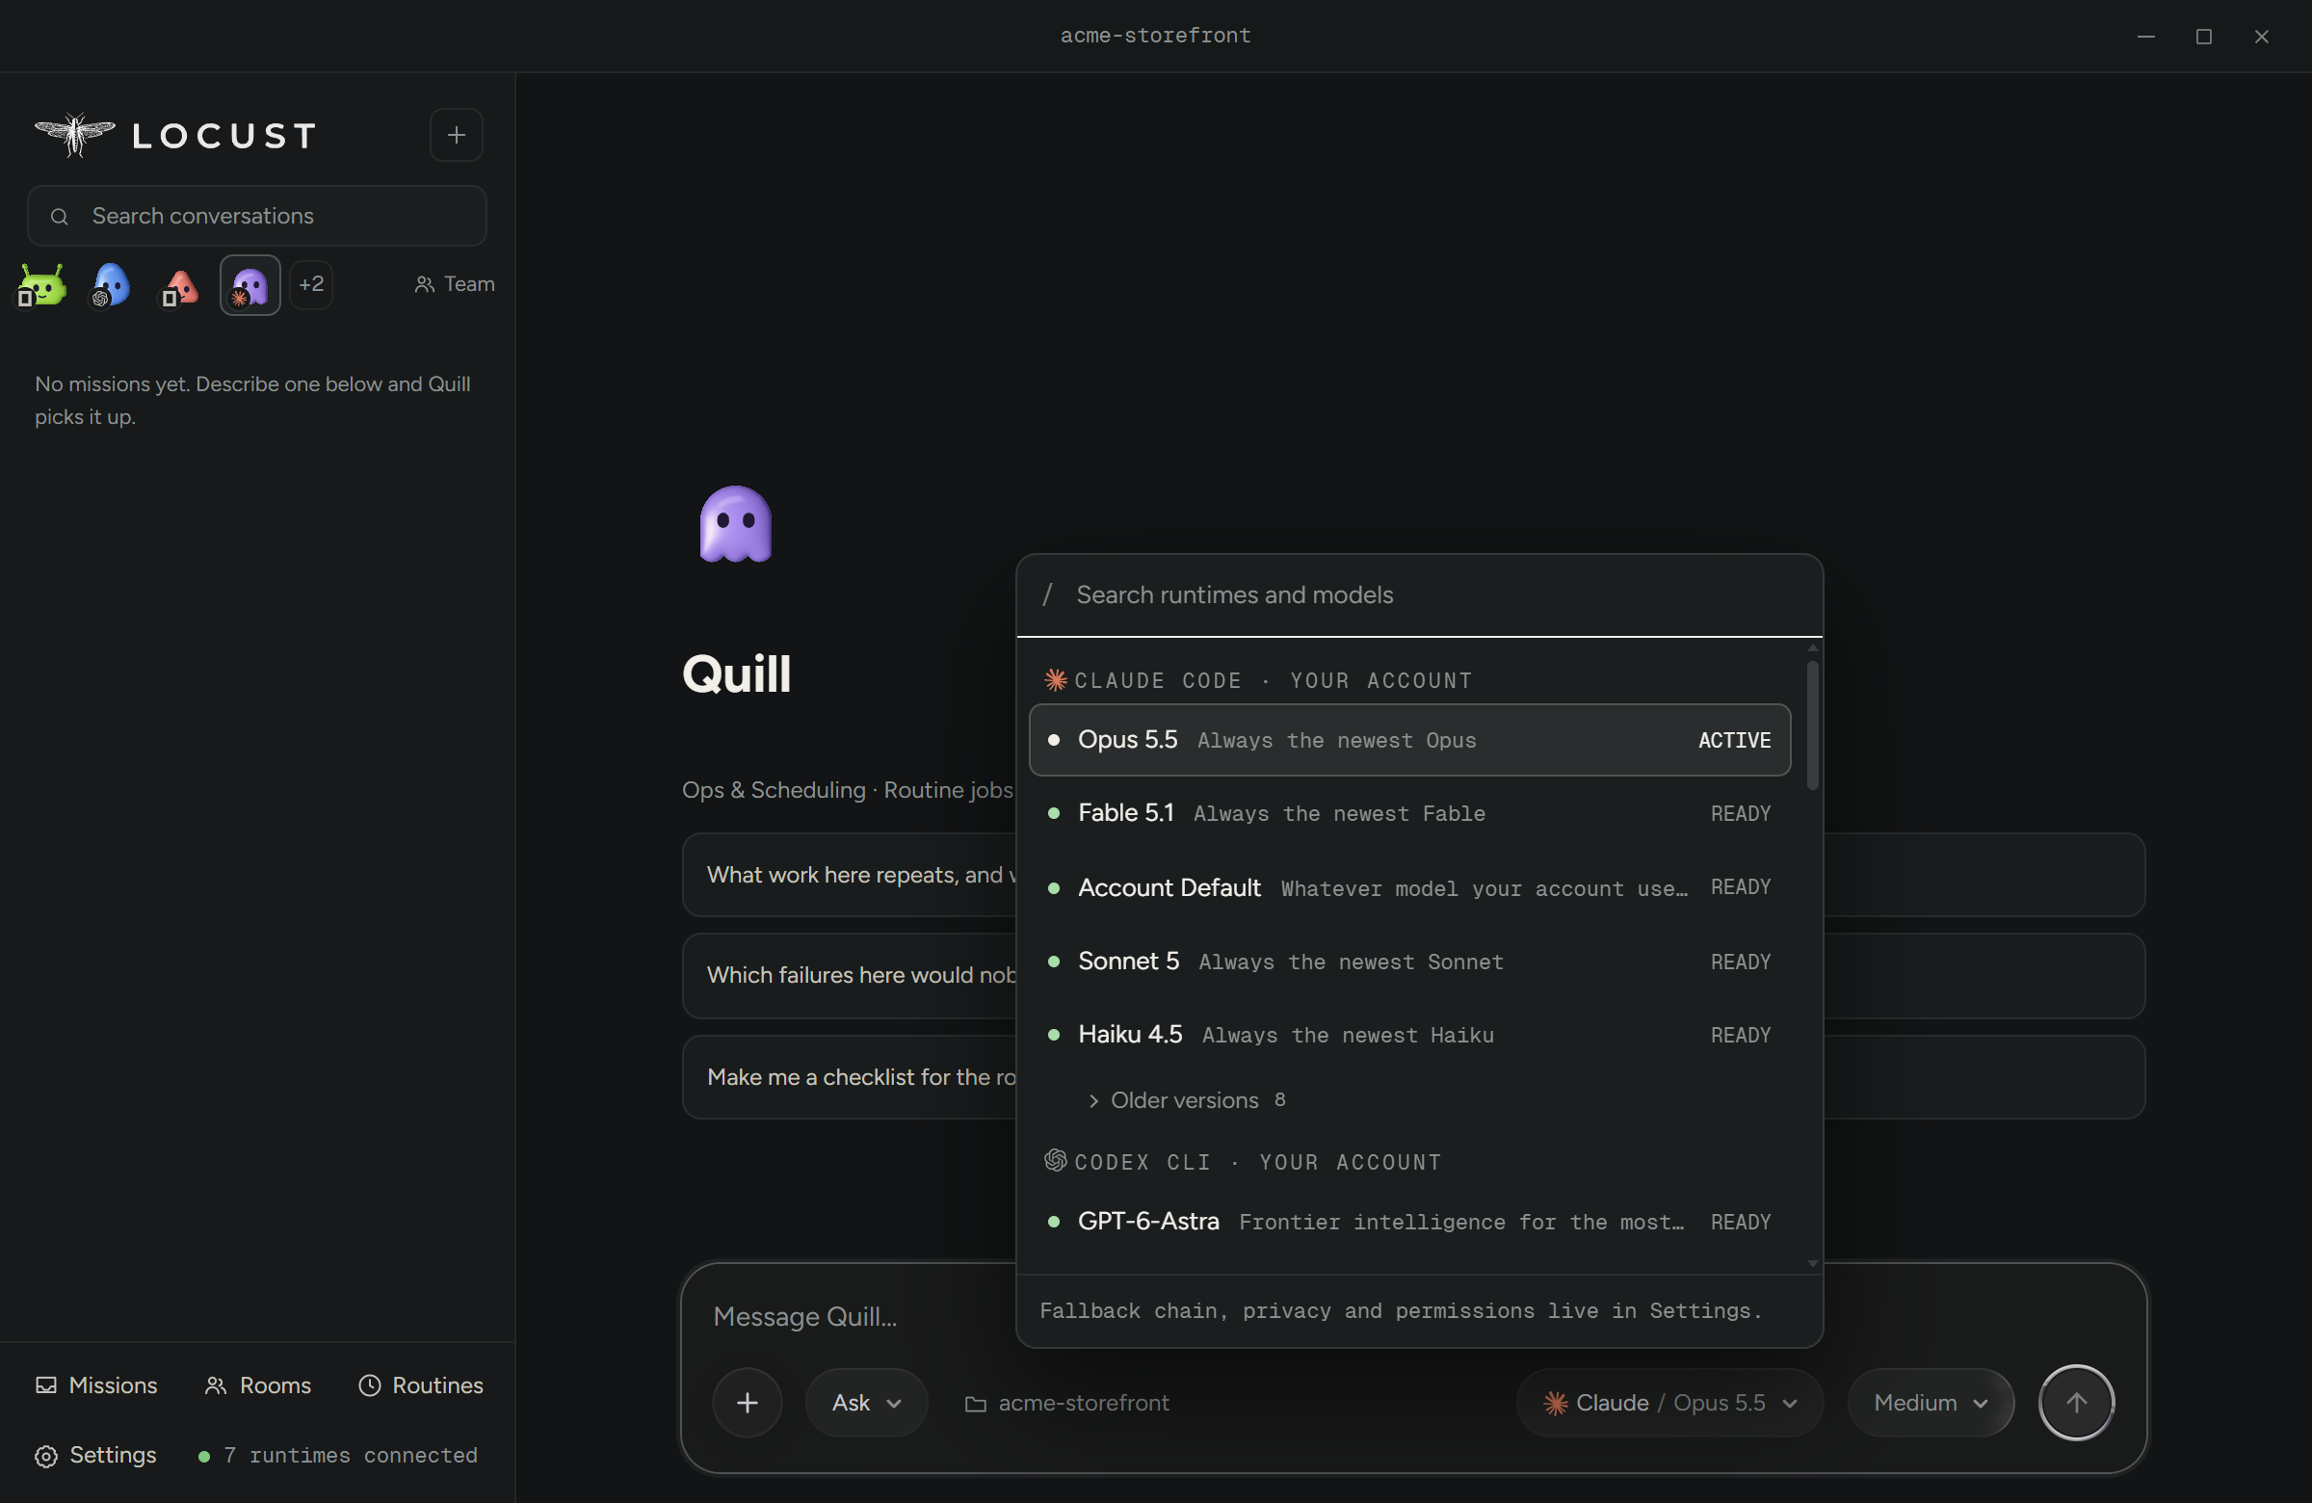2312x1503 pixels.
Task: Select the red mushroom agent avatar
Action: point(180,286)
